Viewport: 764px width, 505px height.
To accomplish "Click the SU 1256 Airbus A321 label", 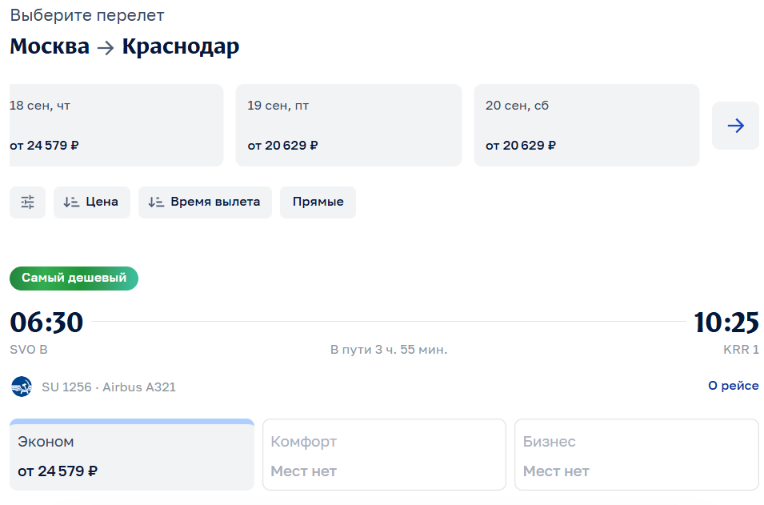I will (x=109, y=387).
